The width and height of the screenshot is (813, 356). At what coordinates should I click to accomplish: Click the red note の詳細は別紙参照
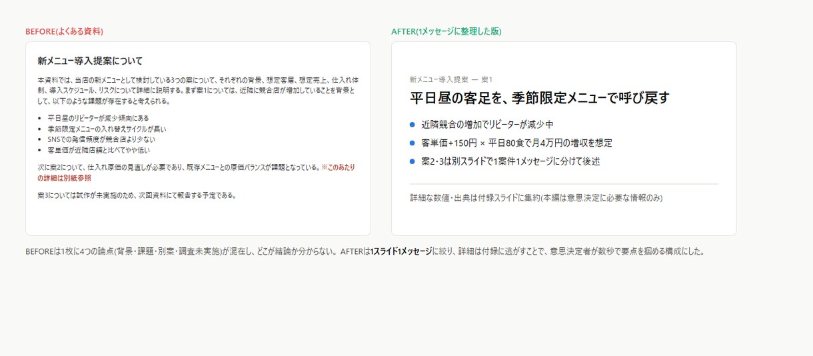(x=65, y=178)
